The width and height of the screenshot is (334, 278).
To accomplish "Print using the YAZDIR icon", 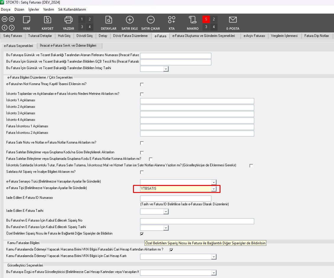I will [68, 20].
